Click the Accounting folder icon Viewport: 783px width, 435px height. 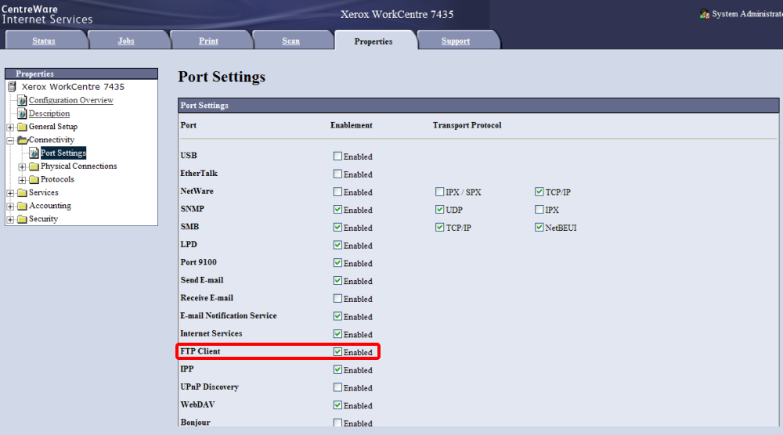coord(23,207)
